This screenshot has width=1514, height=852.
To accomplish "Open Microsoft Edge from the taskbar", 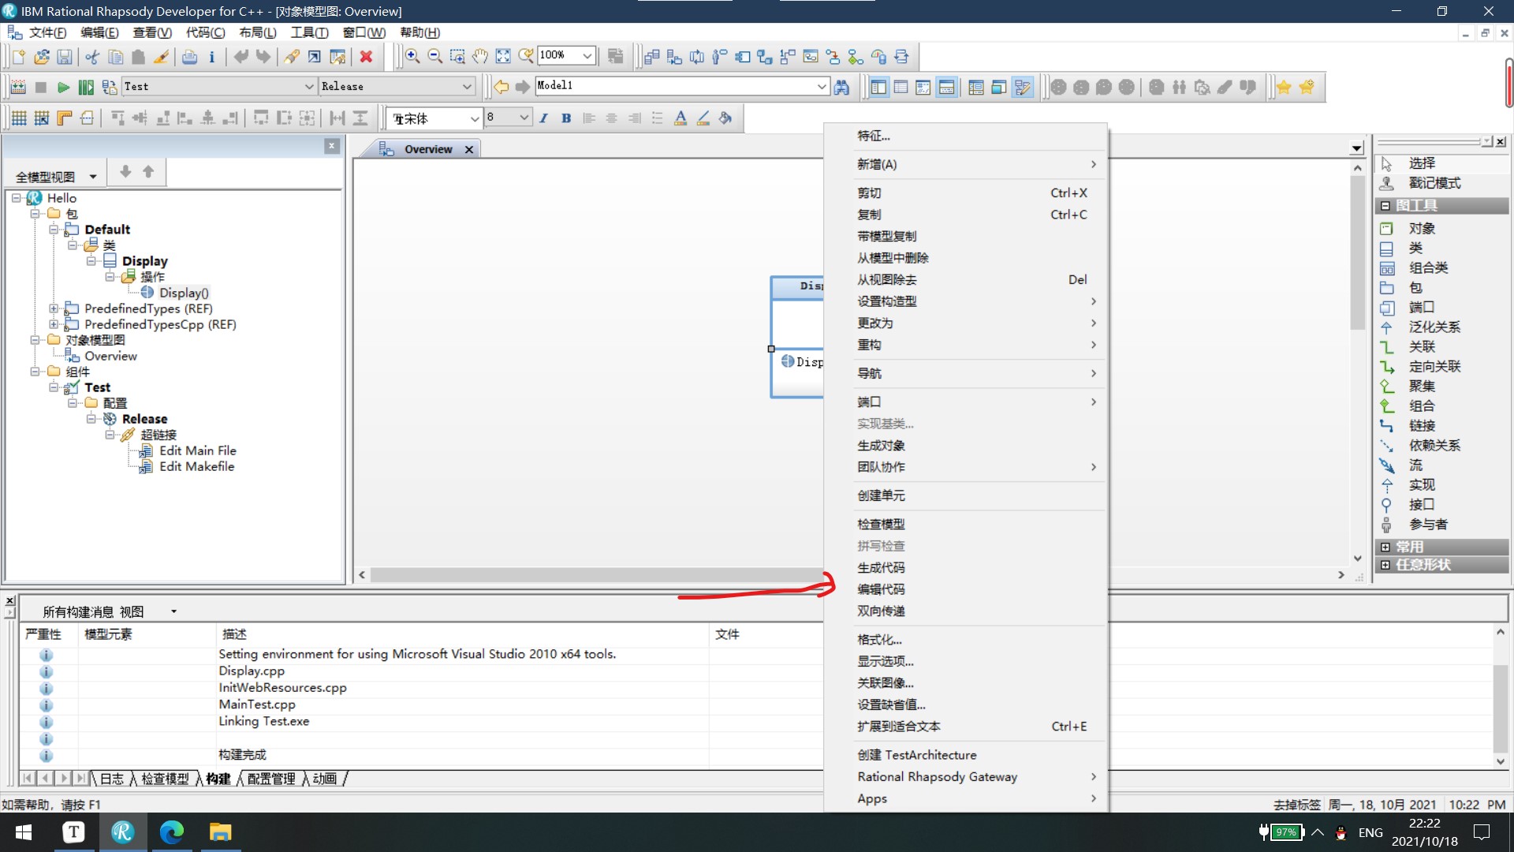I will click(x=171, y=832).
